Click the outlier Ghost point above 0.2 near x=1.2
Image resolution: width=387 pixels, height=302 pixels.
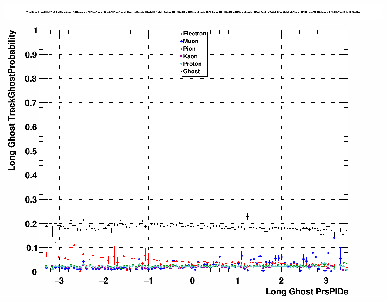[247, 216]
